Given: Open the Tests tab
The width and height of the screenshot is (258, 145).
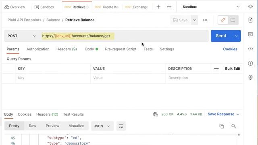Looking at the screenshot, I should coord(148,49).
